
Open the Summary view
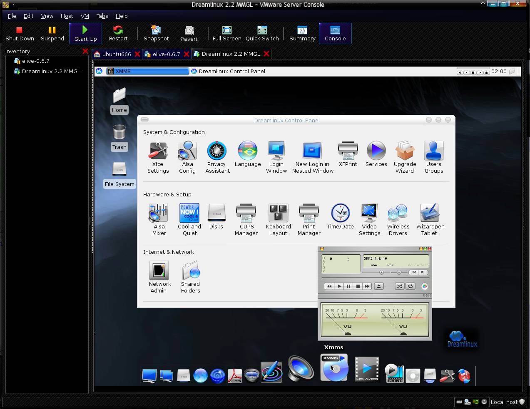coord(302,34)
